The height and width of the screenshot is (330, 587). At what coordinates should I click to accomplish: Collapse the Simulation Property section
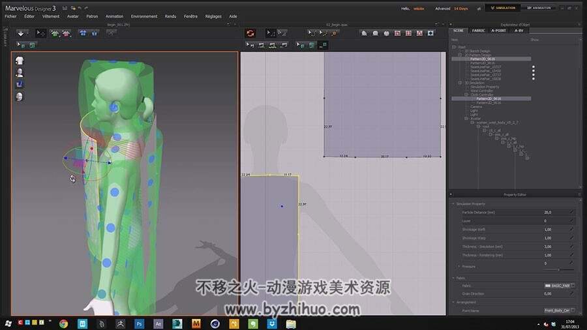(453, 204)
